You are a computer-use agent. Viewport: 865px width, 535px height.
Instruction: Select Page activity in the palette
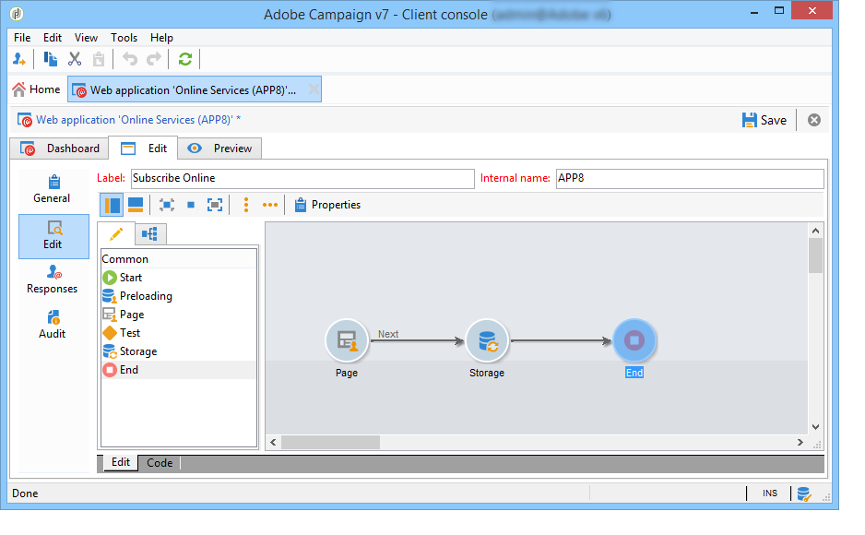coord(179,315)
